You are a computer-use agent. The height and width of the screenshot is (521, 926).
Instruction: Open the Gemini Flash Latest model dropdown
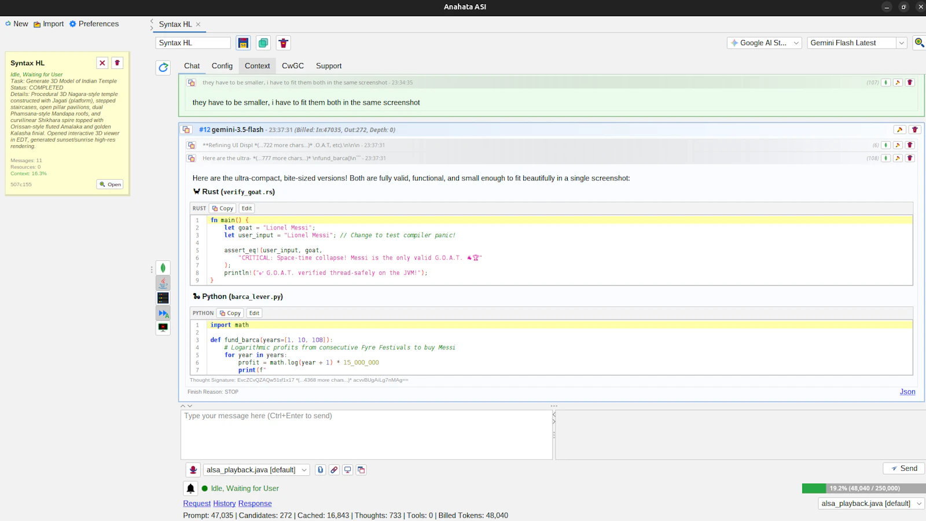(857, 43)
